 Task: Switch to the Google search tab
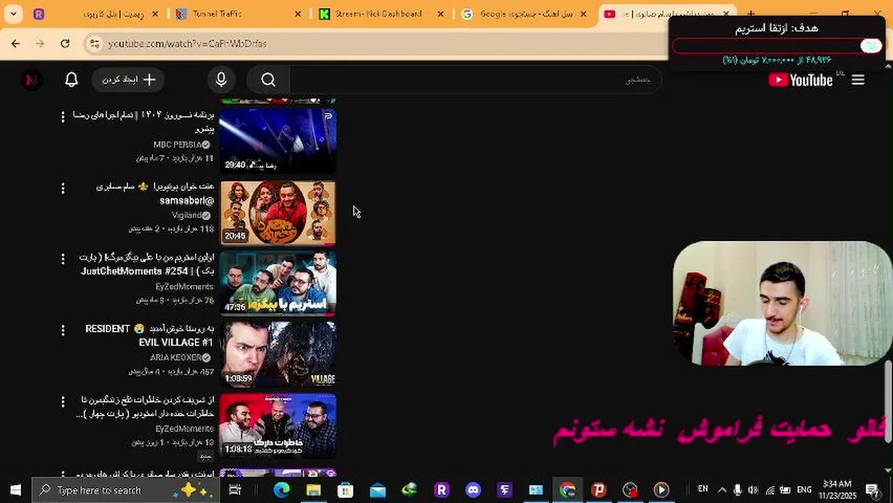point(524,14)
